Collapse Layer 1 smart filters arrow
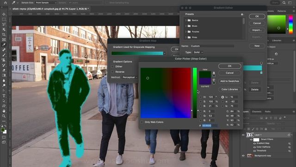Screen dimensions: 296x167 click(292, 135)
